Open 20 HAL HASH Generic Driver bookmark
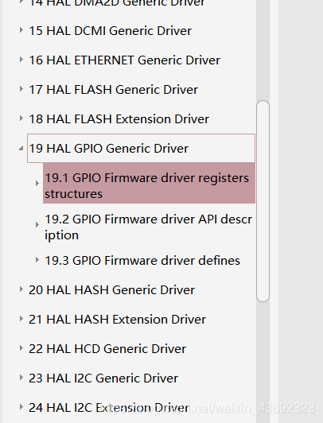The image size is (323, 423). coord(111,290)
